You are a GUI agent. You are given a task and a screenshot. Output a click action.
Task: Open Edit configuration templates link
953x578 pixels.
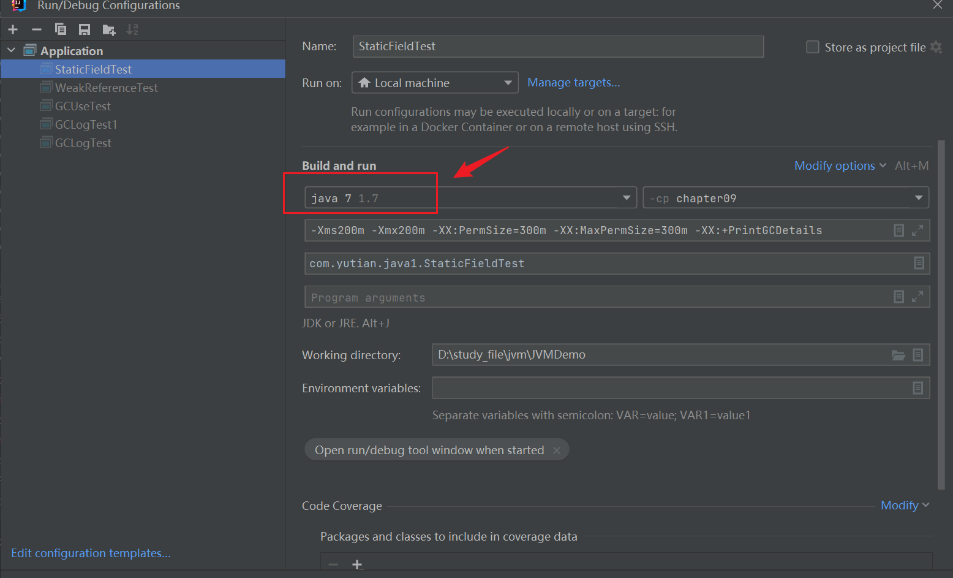[91, 553]
